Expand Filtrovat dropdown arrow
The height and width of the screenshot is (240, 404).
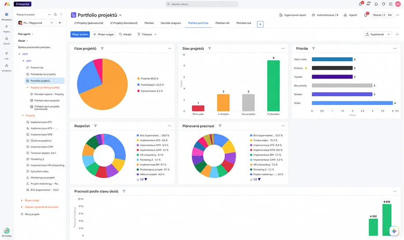click(155, 34)
